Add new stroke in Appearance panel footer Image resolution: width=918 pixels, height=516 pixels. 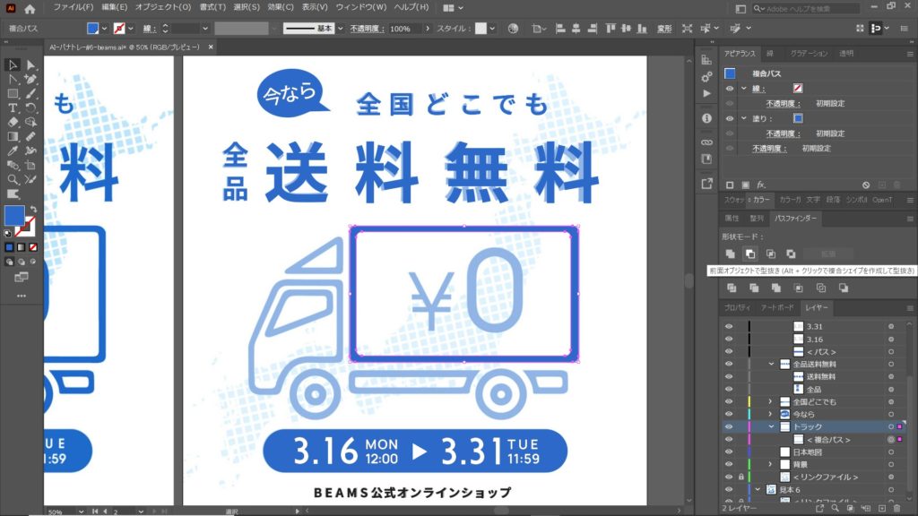point(730,185)
